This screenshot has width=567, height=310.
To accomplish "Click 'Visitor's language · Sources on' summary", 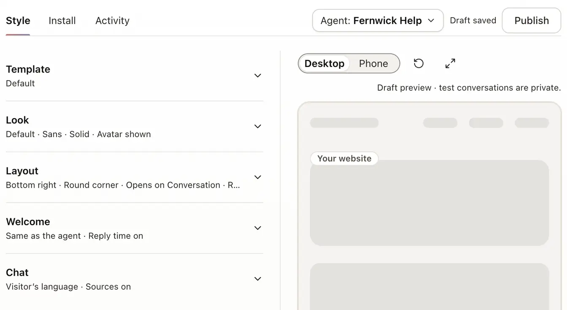I will click(x=68, y=287).
